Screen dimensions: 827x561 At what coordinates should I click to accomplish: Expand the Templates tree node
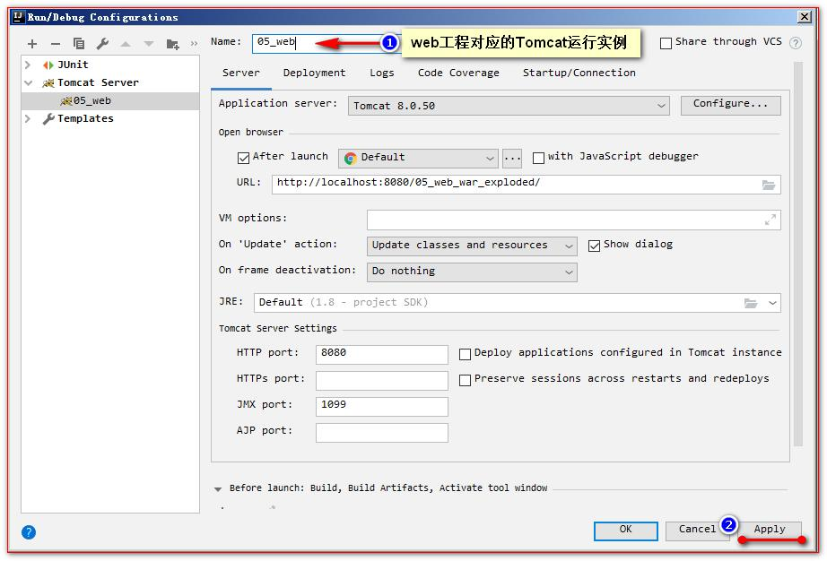coord(28,118)
